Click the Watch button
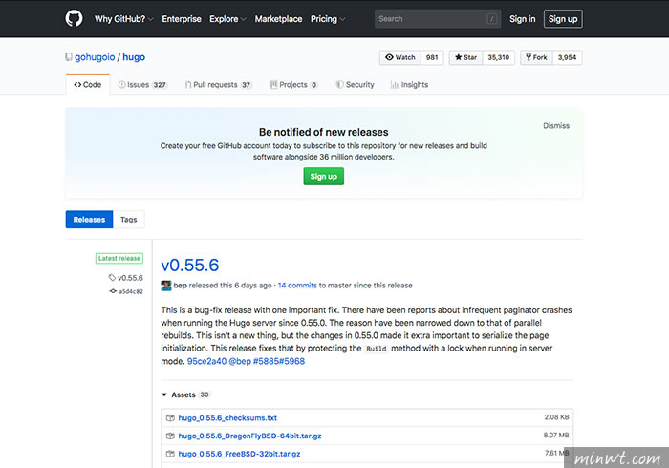This screenshot has width=669, height=468. pyautogui.click(x=400, y=57)
